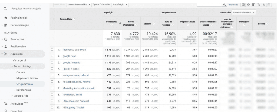Open the Vista geral acquisition report

(19, 60)
